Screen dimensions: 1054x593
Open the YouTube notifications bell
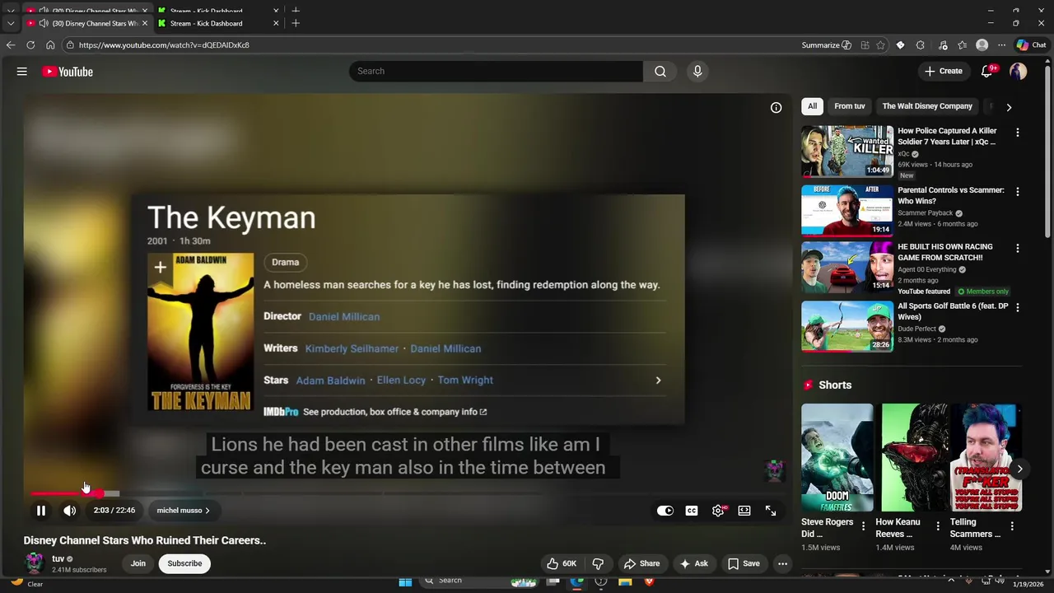tap(987, 72)
